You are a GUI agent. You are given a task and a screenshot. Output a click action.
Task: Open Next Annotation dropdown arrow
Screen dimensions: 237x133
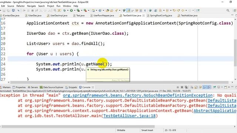[x=164, y=10]
